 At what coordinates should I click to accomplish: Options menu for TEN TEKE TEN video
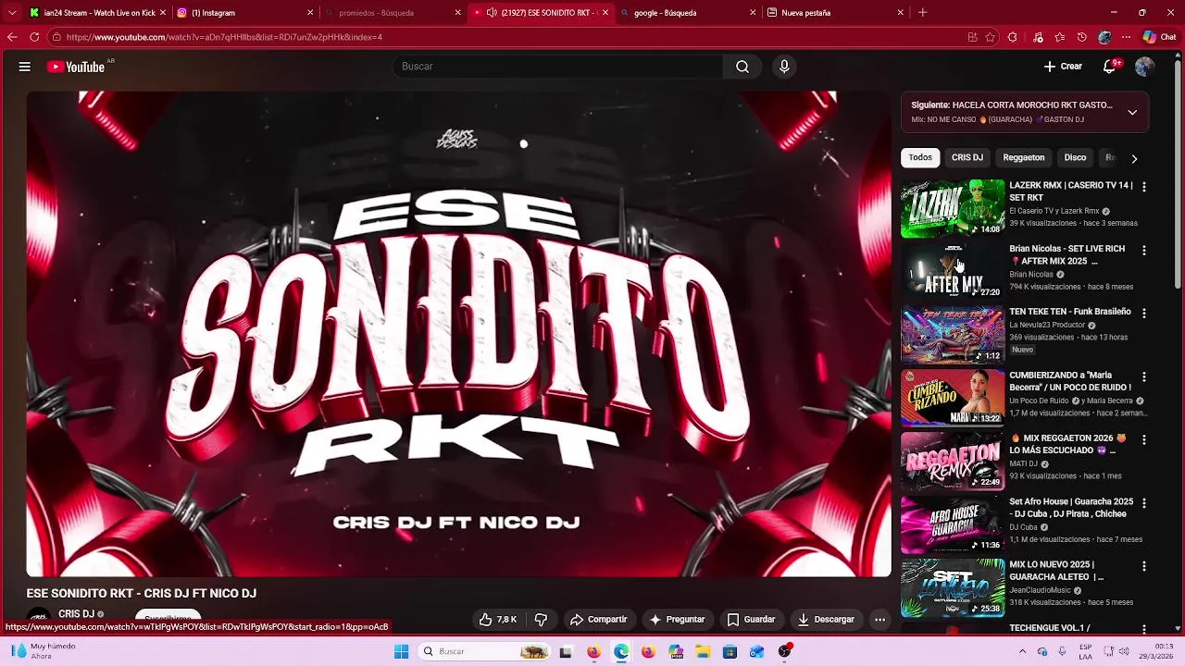(1143, 314)
